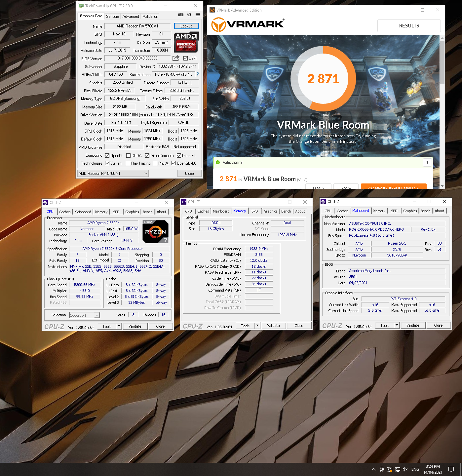Click the Bus Interface question mark icon
The image size is (462, 476).
pos(198,74)
